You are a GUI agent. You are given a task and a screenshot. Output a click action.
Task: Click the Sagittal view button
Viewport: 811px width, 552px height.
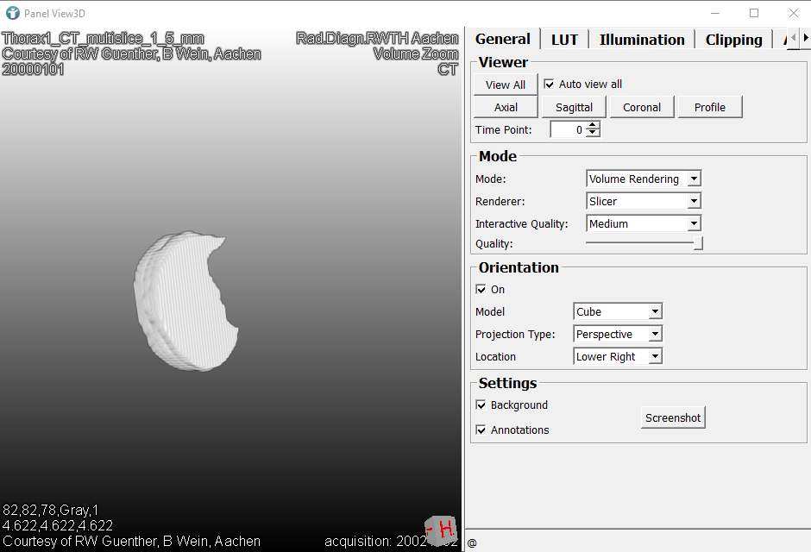click(574, 108)
